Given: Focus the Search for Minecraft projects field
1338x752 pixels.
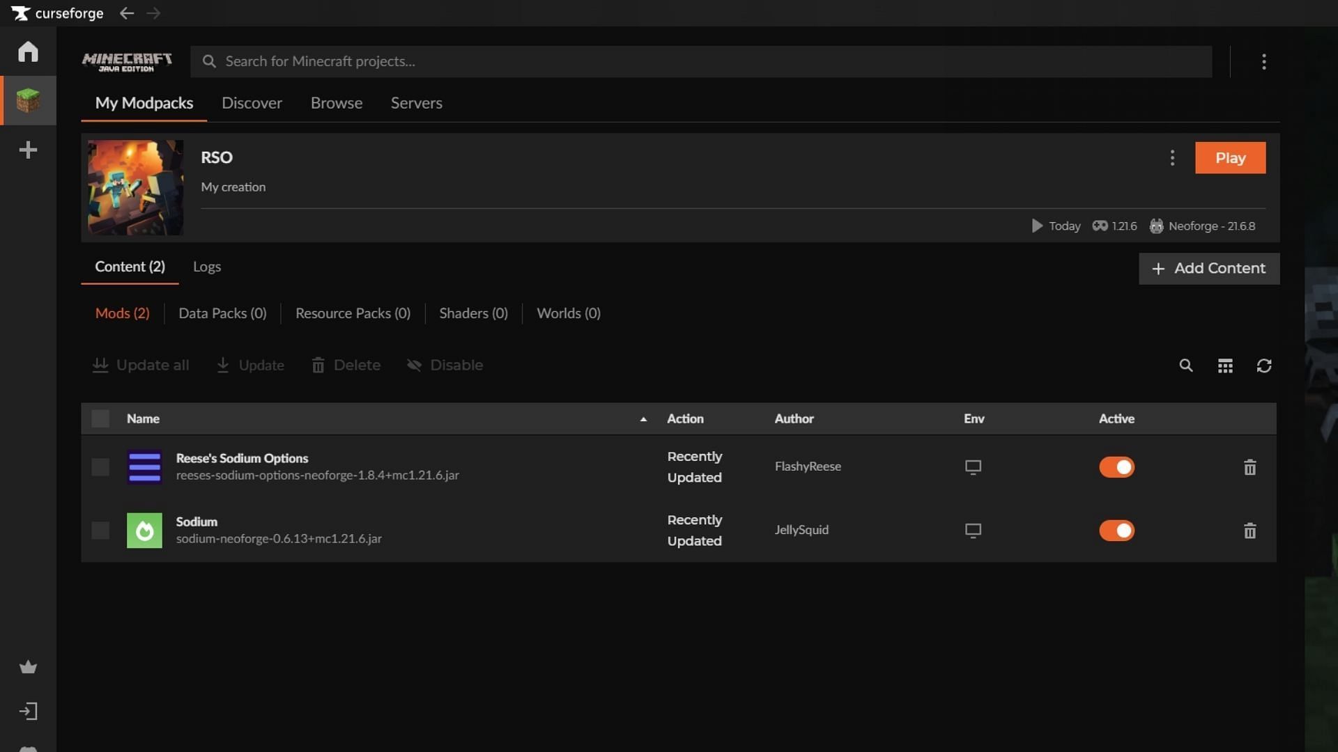Looking at the screenshot, I should click(701, 62).
